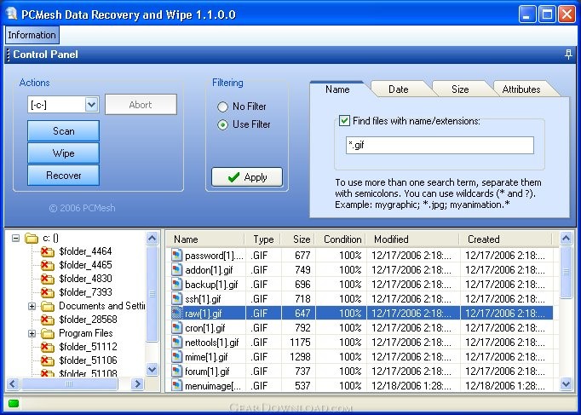Click the green status indicator in status bar

[14, 403]
